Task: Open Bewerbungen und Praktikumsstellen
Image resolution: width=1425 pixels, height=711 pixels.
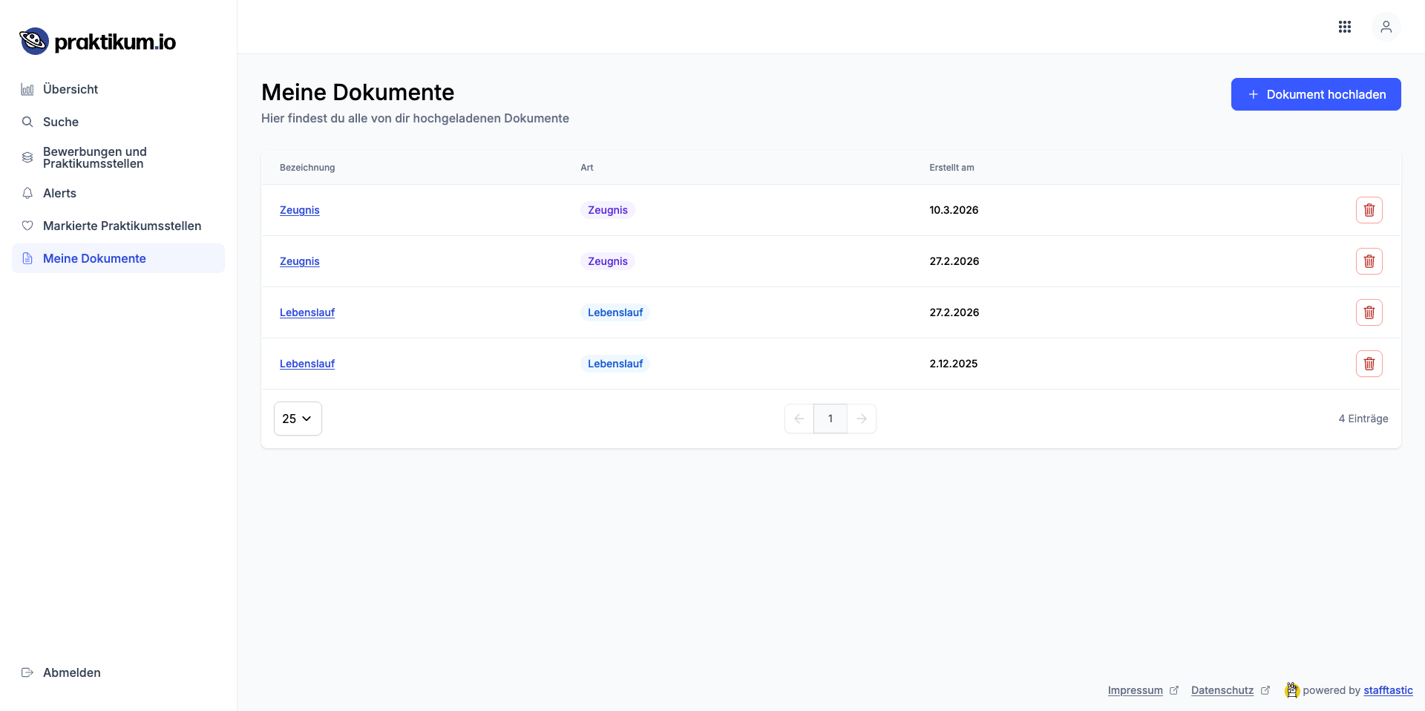Action: pos(94,157)
